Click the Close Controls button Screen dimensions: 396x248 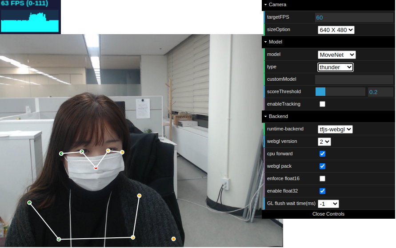(x=328, y=214)
